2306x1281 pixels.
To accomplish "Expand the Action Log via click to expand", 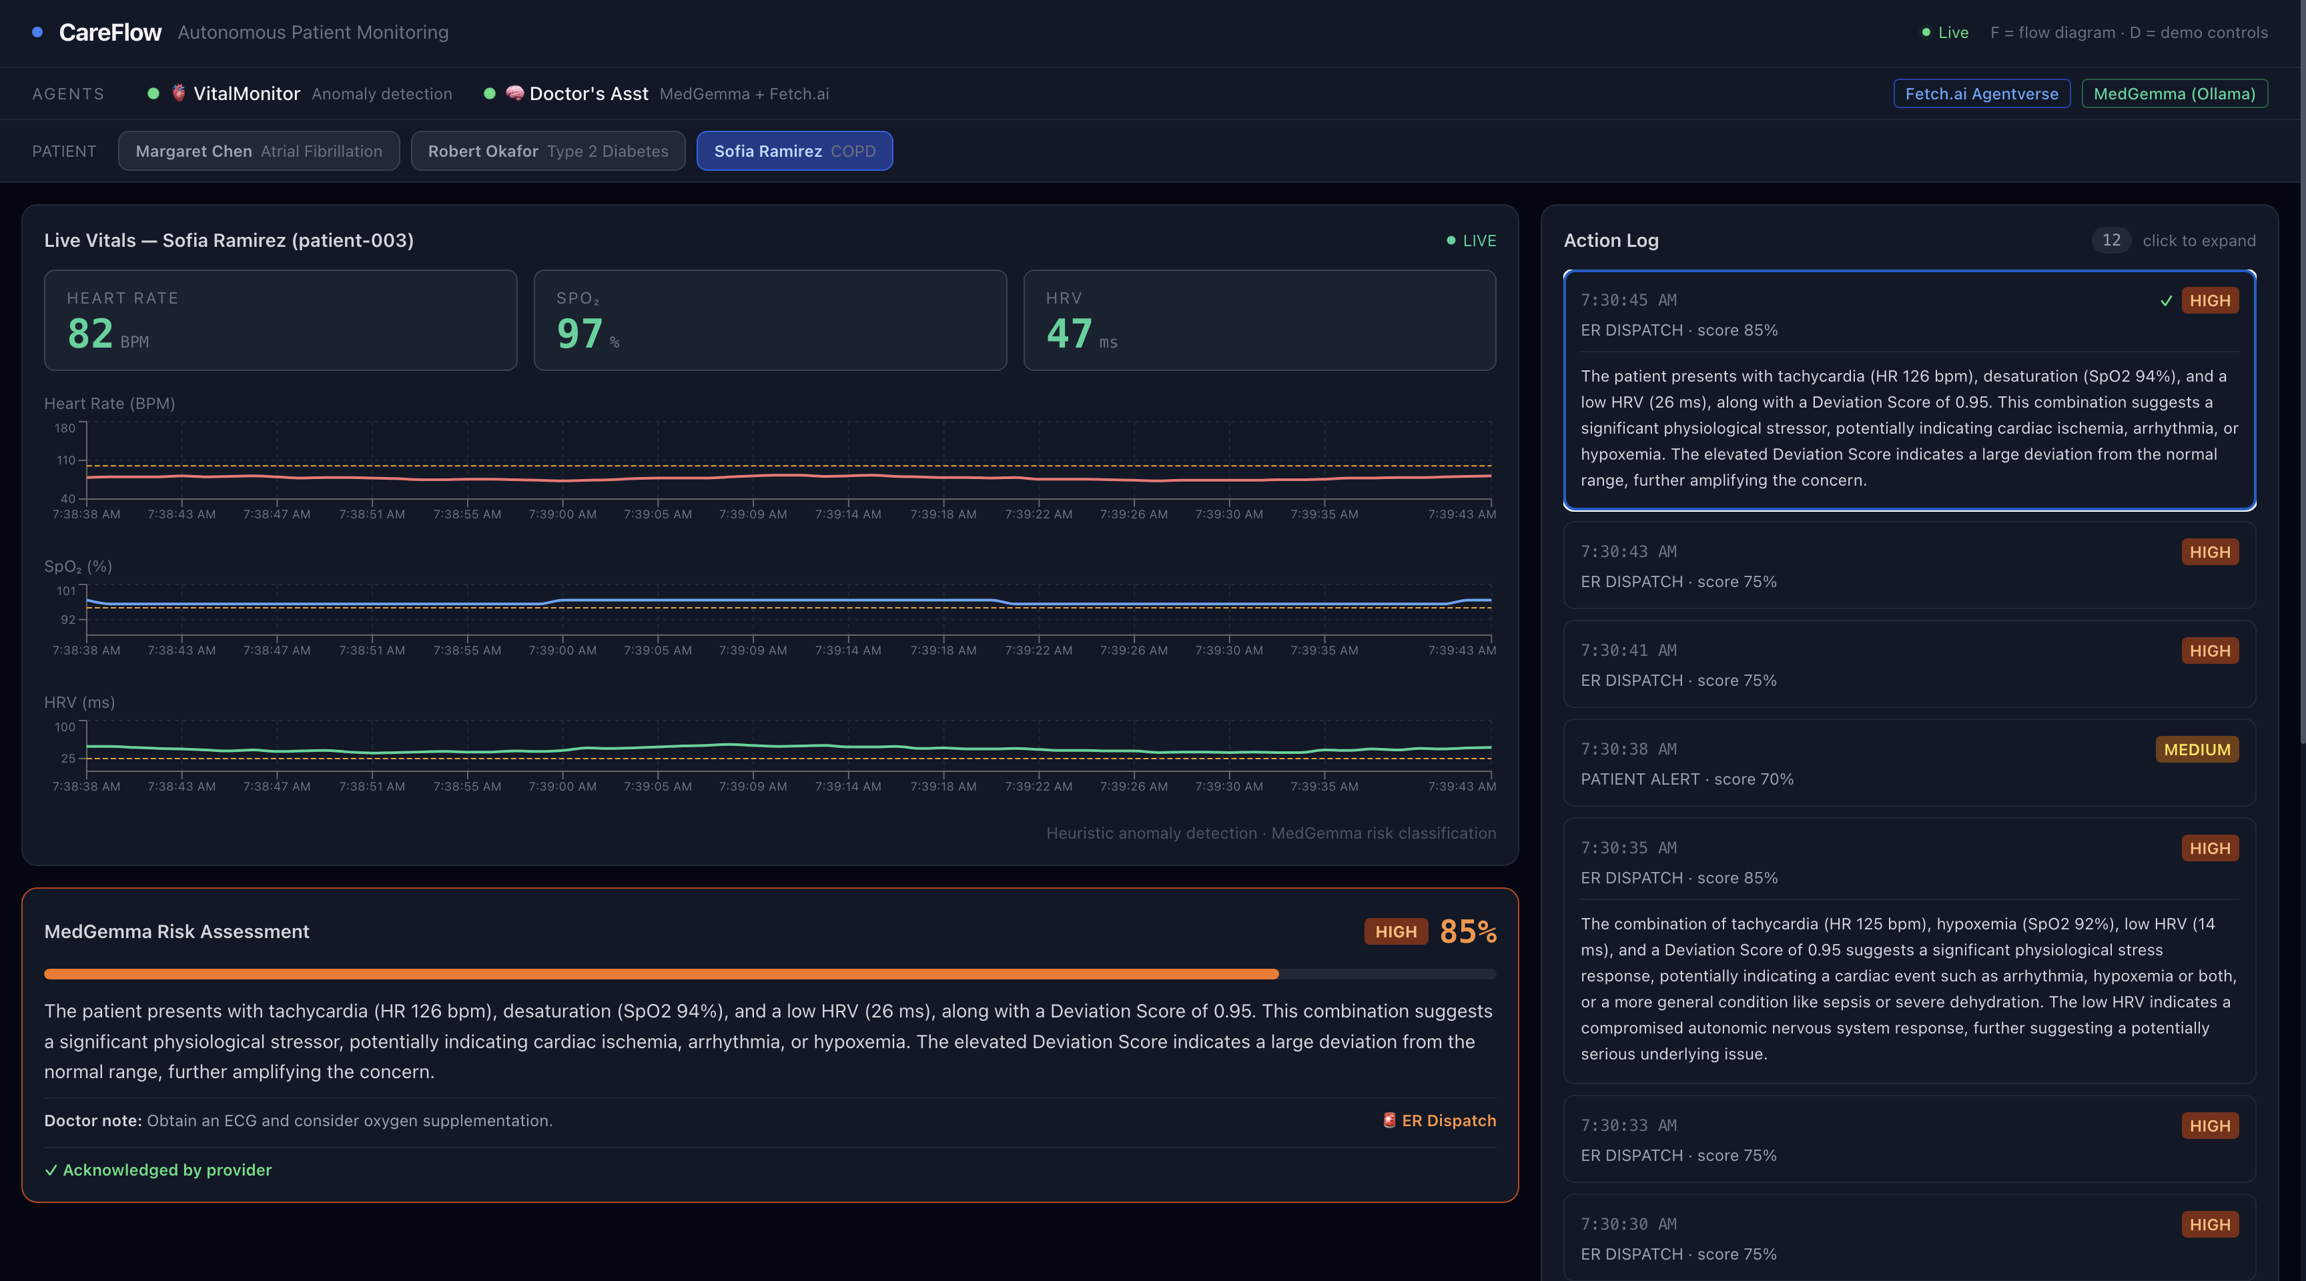I will click(x=2199, y=241).
